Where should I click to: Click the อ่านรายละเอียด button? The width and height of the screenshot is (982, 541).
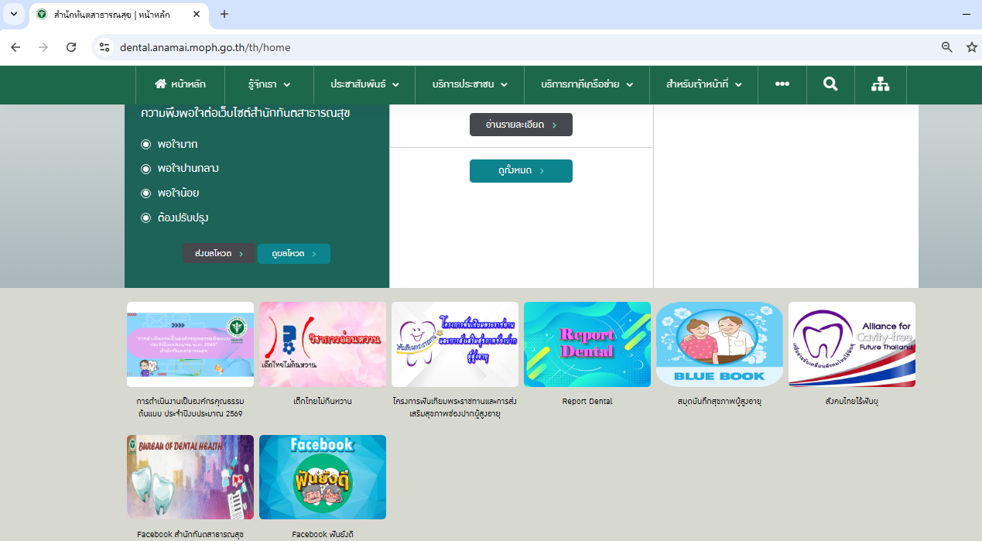point(521,125)
